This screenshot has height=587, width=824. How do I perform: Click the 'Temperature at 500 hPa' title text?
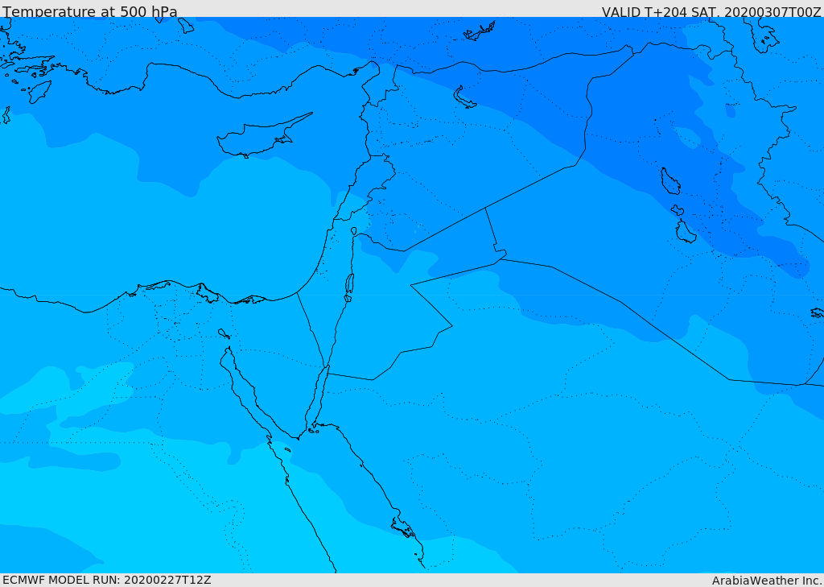[90, 11]
